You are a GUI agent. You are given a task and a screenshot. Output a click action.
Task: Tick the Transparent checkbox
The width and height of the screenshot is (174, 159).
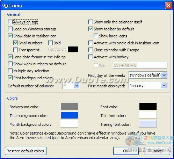tap(15, 50)
